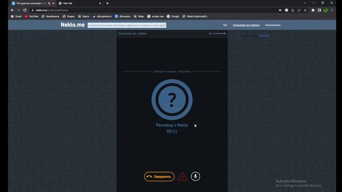This screenshot has width=342, height=192.
Task: Open the Авиабилеты bookmark
Action: 50,17
